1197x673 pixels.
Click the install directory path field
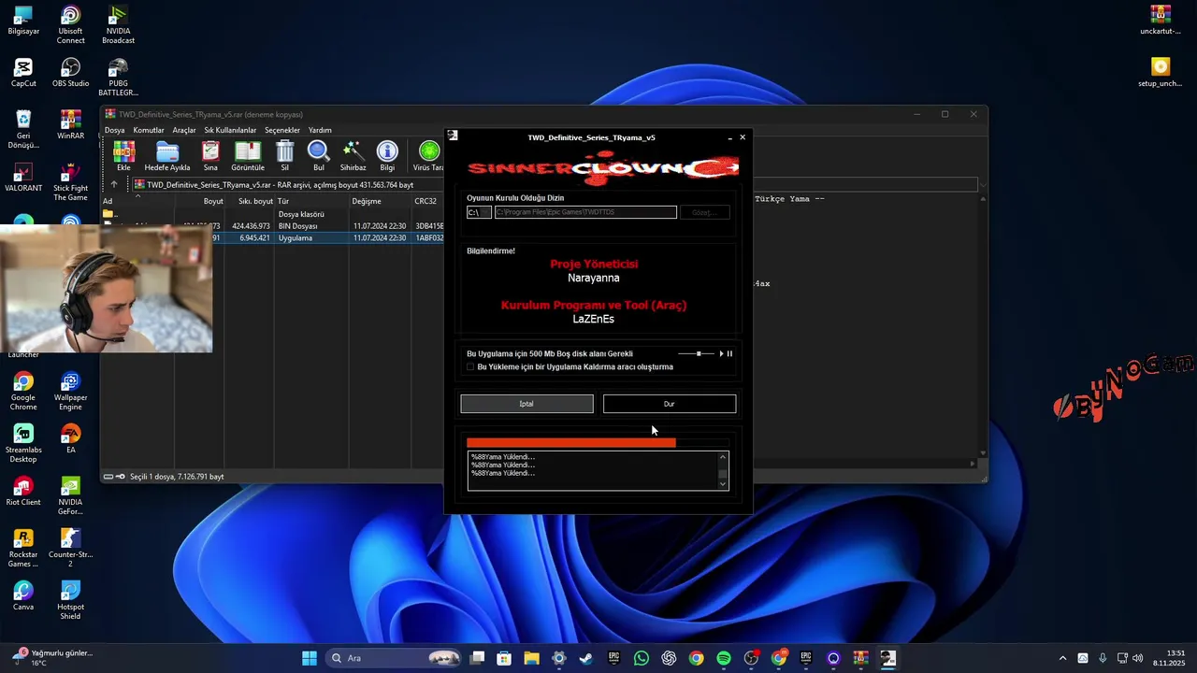pos(585,212)
